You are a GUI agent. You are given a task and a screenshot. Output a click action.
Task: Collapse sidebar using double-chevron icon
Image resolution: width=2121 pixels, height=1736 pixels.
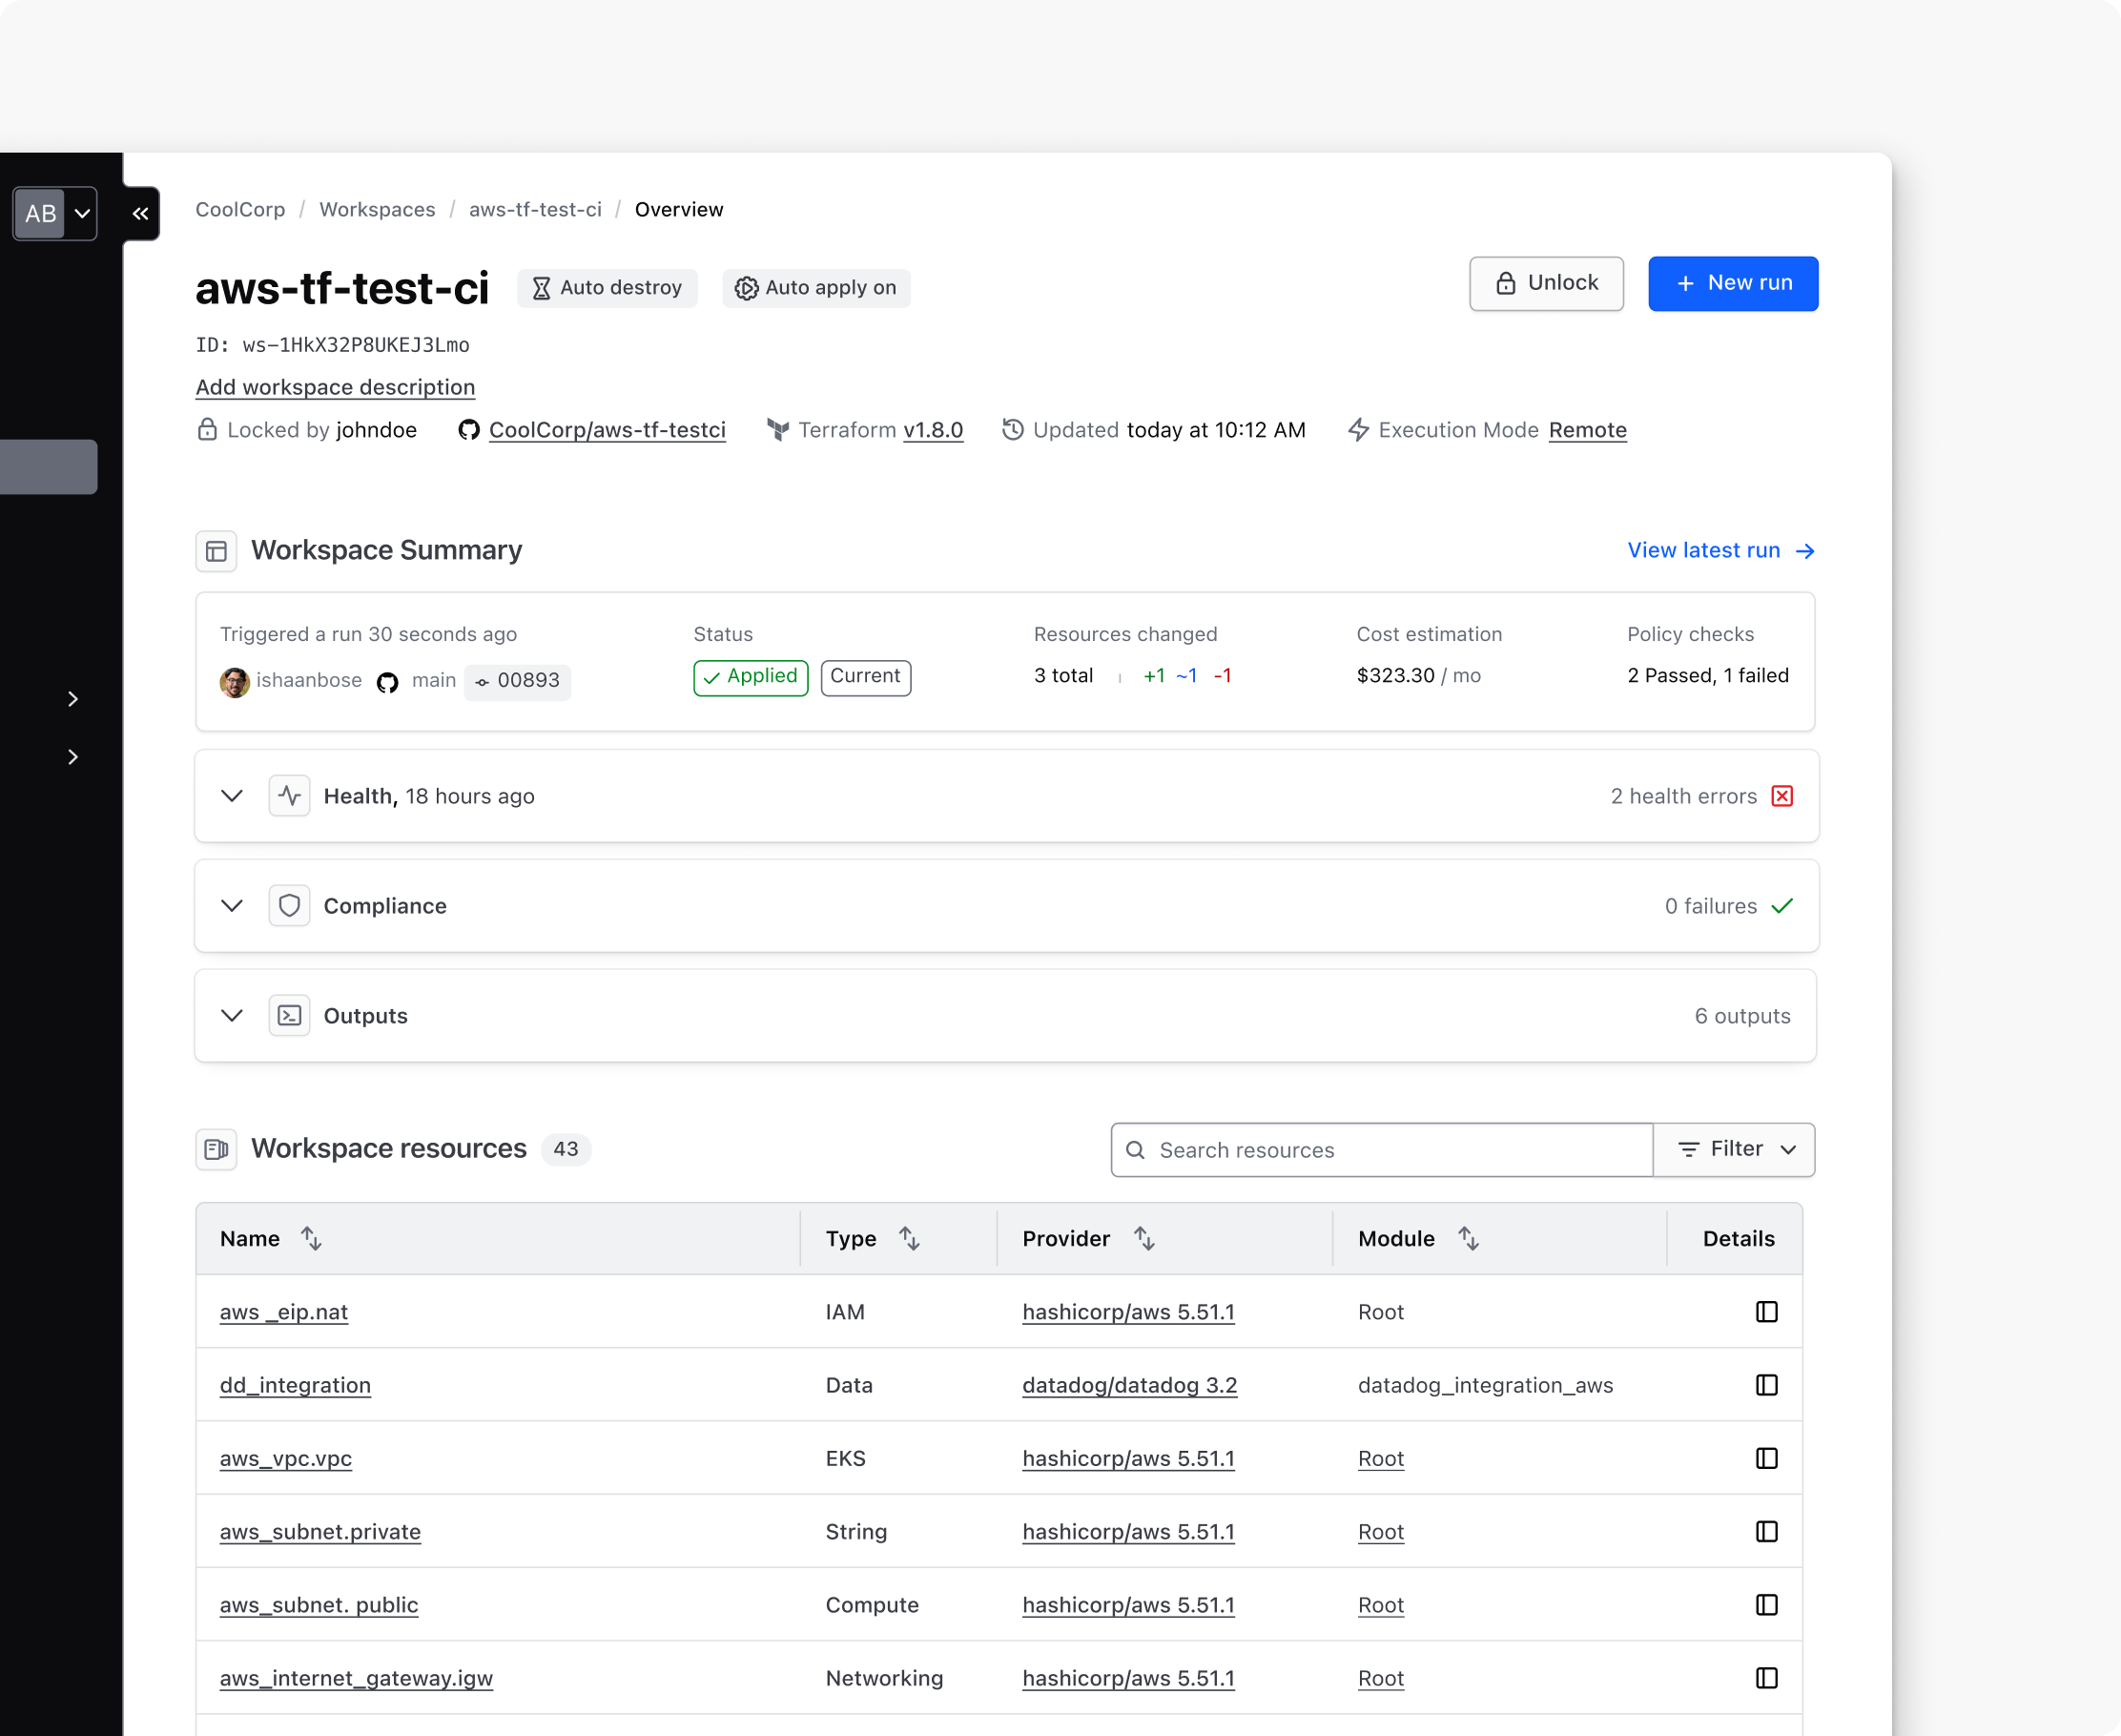pyautogui.click(x=140, y=213)
